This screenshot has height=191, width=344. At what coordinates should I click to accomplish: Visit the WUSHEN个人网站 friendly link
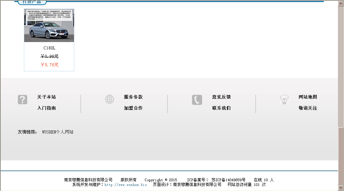point(58,132)
